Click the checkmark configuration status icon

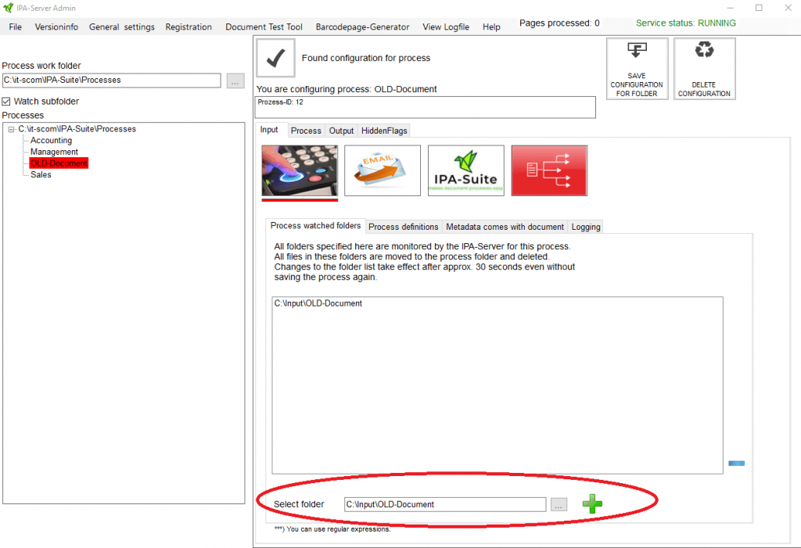tap(275, 58)
